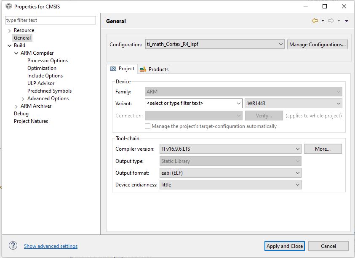
Task: Enable Manage the project's target-configuration automatically
Action: pyautogui.click(x=147, y=126)
